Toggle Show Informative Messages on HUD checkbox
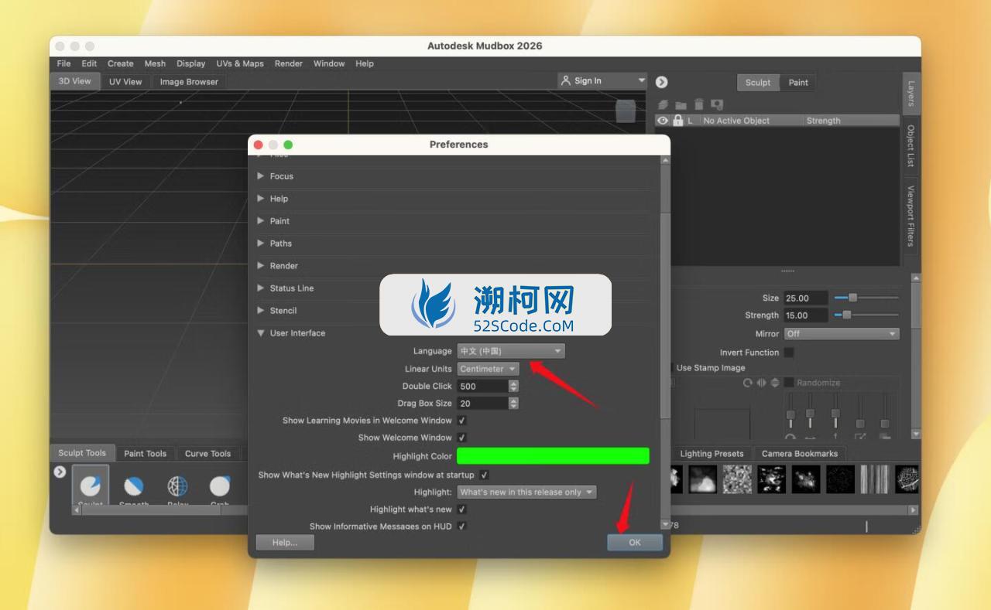991x610 pixels. (x=462, y=527)
